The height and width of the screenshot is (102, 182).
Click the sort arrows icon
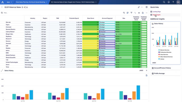coord(135,13)
